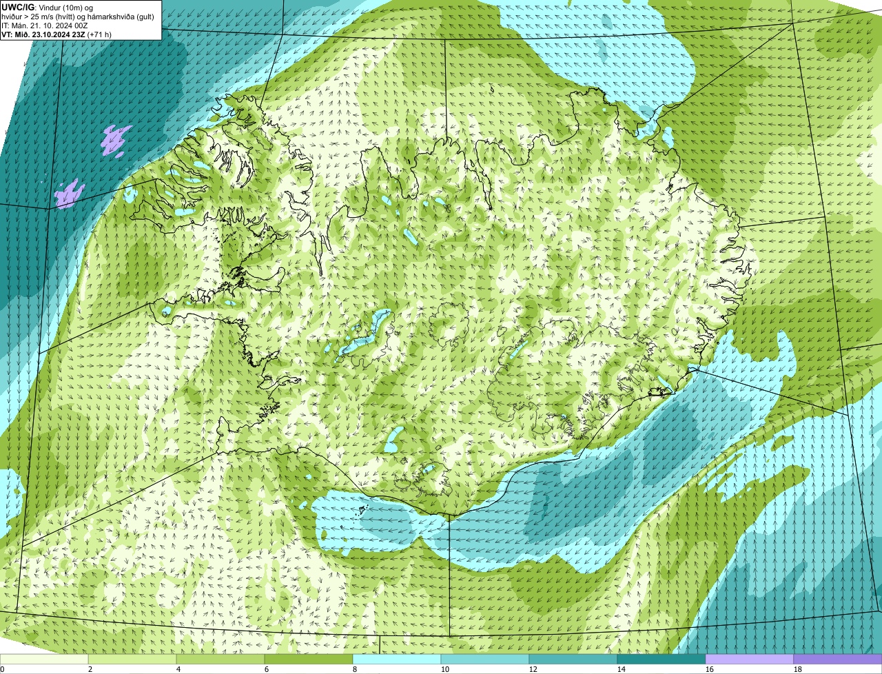Click the '8' label on the color scale

355,669
